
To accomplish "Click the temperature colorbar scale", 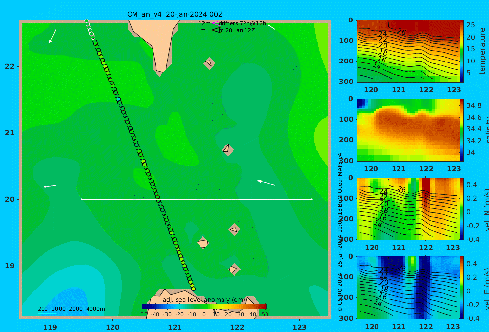I will [462, 51].
